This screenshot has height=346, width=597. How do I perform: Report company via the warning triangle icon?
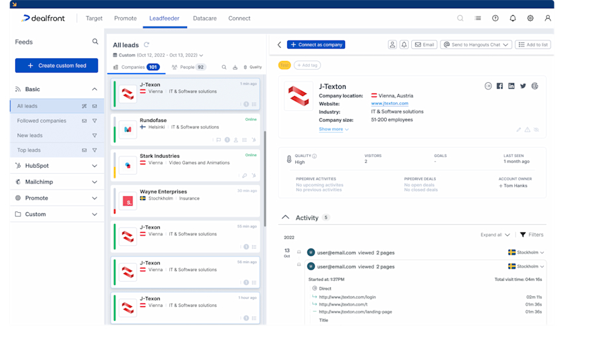pos(527,130)
